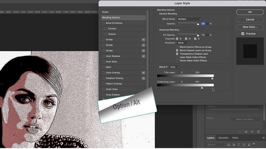Screen dimensions: 266x149
Task: Click the Styles header in the dialog
Action: tap(105, 12)
